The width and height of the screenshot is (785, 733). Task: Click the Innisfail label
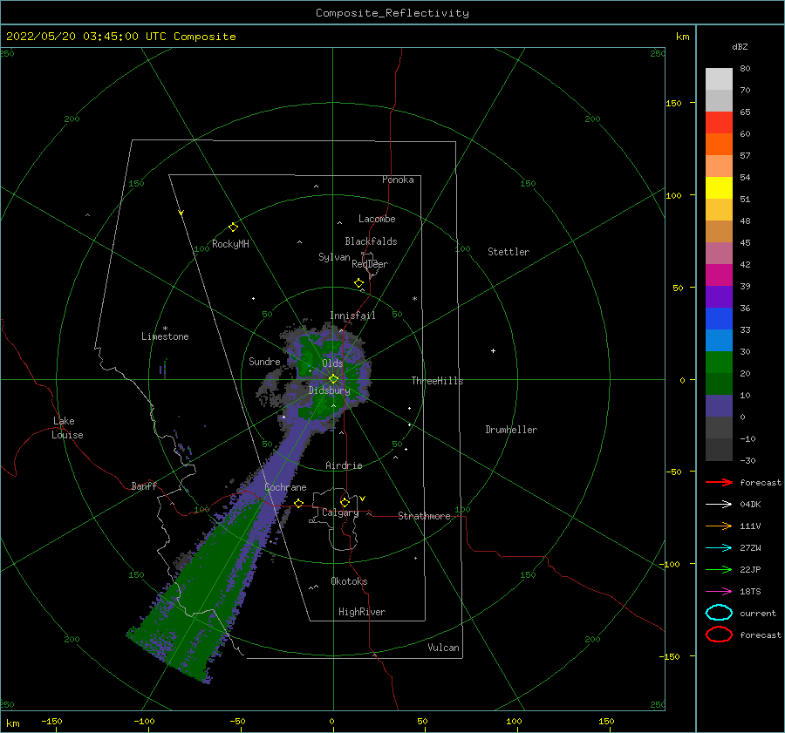(x=352, y=316)
